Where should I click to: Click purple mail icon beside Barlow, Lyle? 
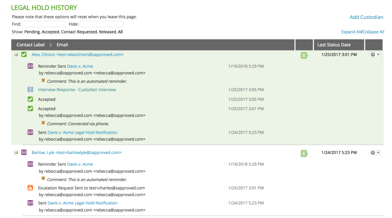[x=24, y=152]
